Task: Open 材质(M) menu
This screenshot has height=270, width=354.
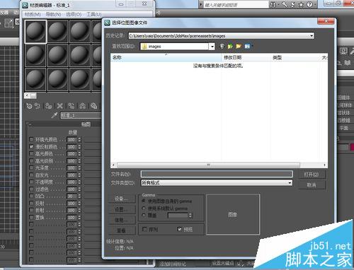Action: (33, 14)
